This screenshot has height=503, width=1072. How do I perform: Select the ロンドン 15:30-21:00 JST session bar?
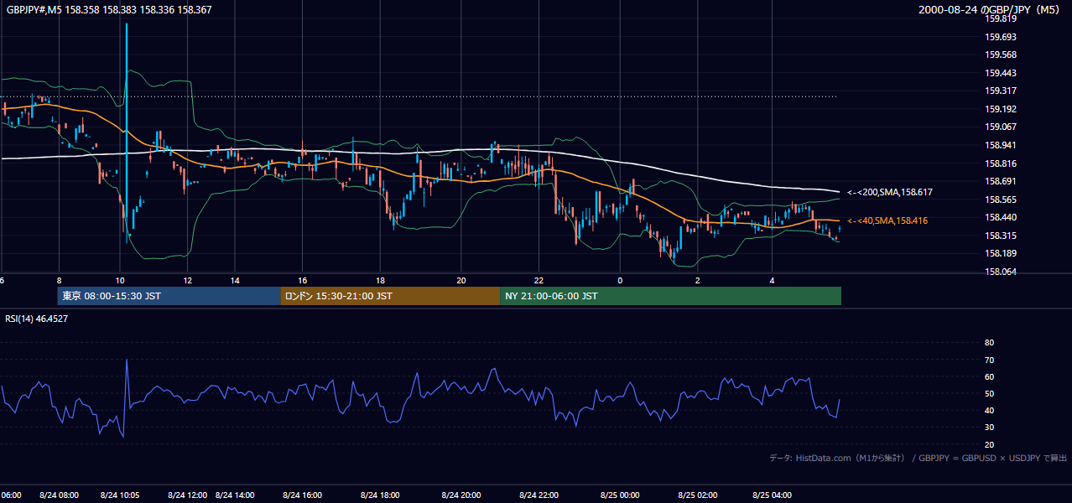[390, 296]
